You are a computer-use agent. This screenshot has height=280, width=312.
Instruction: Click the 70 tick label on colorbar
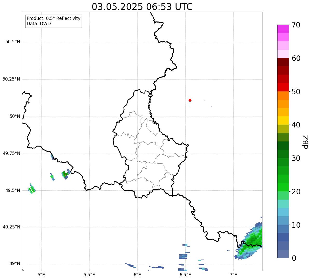coord(296,25)
